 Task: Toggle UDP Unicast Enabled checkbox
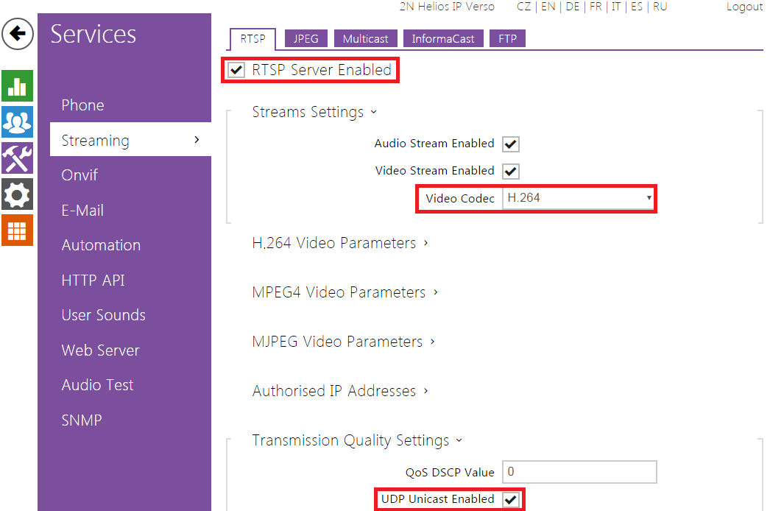tap(510, 500)
